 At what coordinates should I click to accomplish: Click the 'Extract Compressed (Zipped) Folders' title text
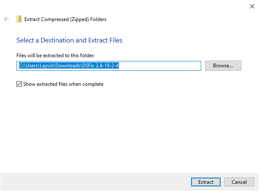pyautogui.click(x=65, y=19)
